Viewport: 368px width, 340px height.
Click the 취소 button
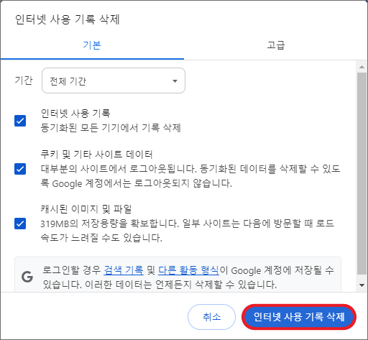tap(211, 317)
